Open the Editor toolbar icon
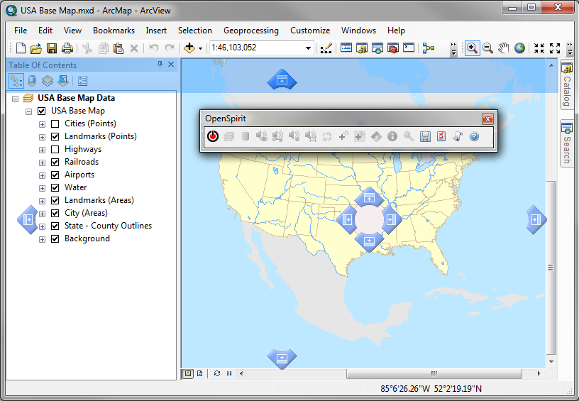This screenshot has width=579, height=401. [326, 48]
